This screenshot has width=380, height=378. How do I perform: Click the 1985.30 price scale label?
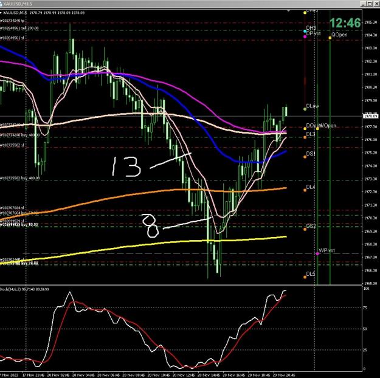pos(370,22)
